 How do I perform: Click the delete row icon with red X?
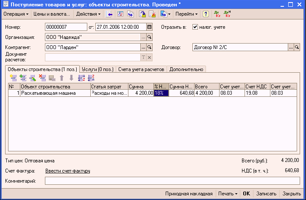[x=42, y=78]
